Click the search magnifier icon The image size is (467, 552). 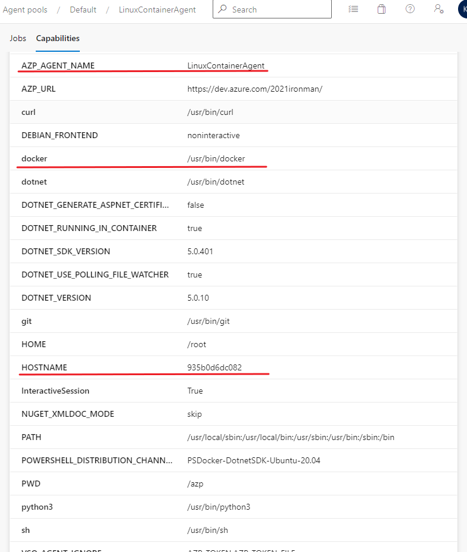tap(223, 10)
